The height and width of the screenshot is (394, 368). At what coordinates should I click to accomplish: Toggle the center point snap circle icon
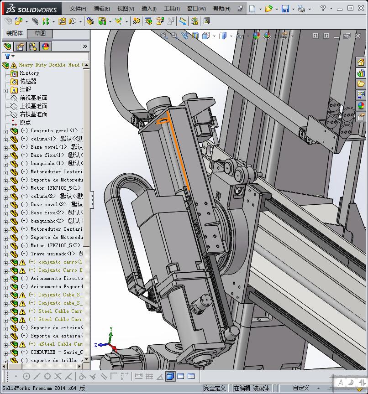click(x=26, y=376)
